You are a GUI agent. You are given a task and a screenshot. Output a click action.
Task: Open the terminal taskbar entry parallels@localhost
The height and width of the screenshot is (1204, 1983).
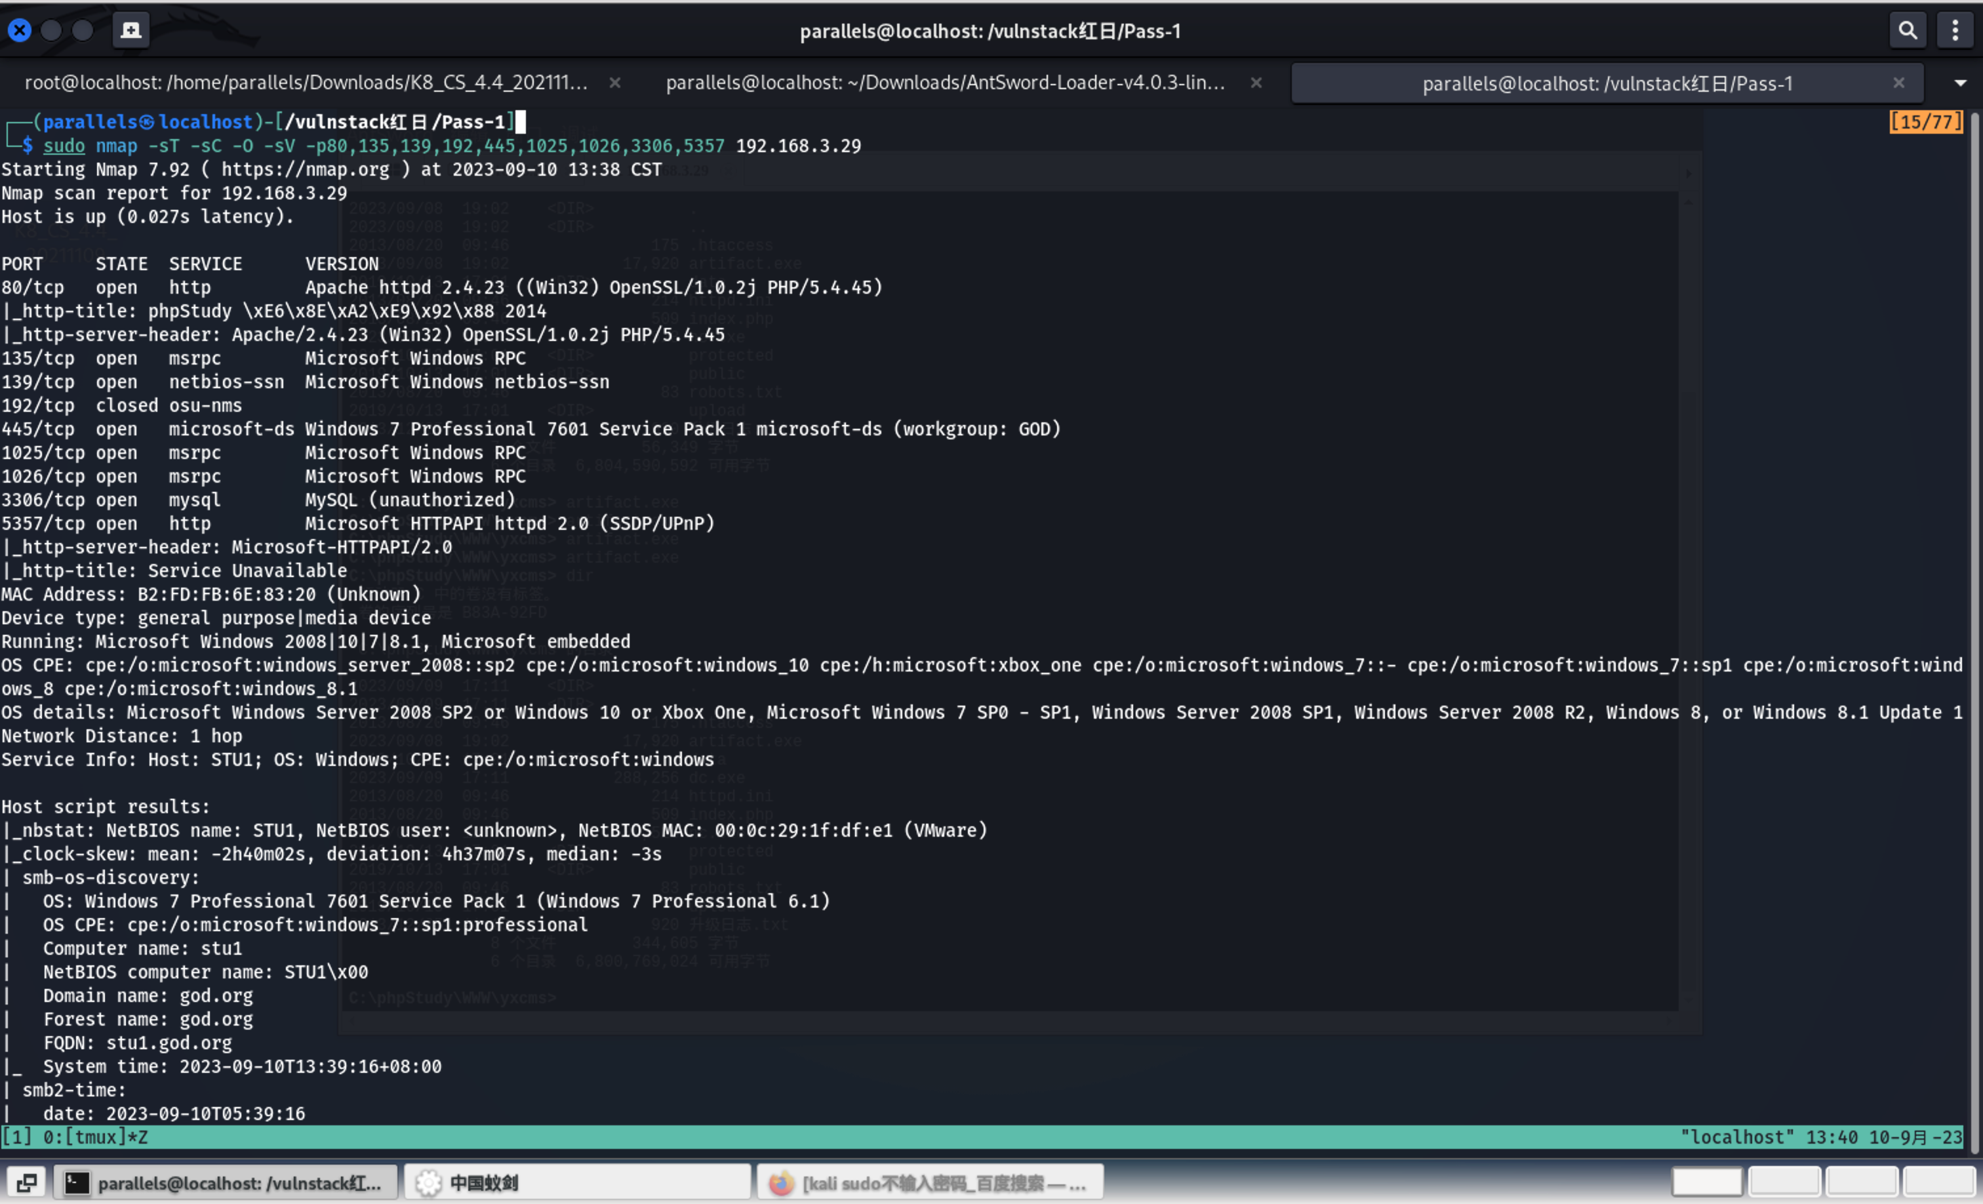tap(226, 1182)
